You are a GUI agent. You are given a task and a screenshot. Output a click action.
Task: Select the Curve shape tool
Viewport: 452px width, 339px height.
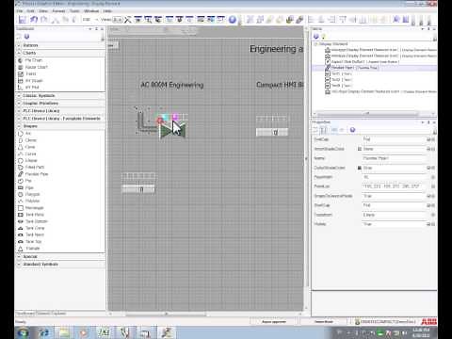(30, 153)
